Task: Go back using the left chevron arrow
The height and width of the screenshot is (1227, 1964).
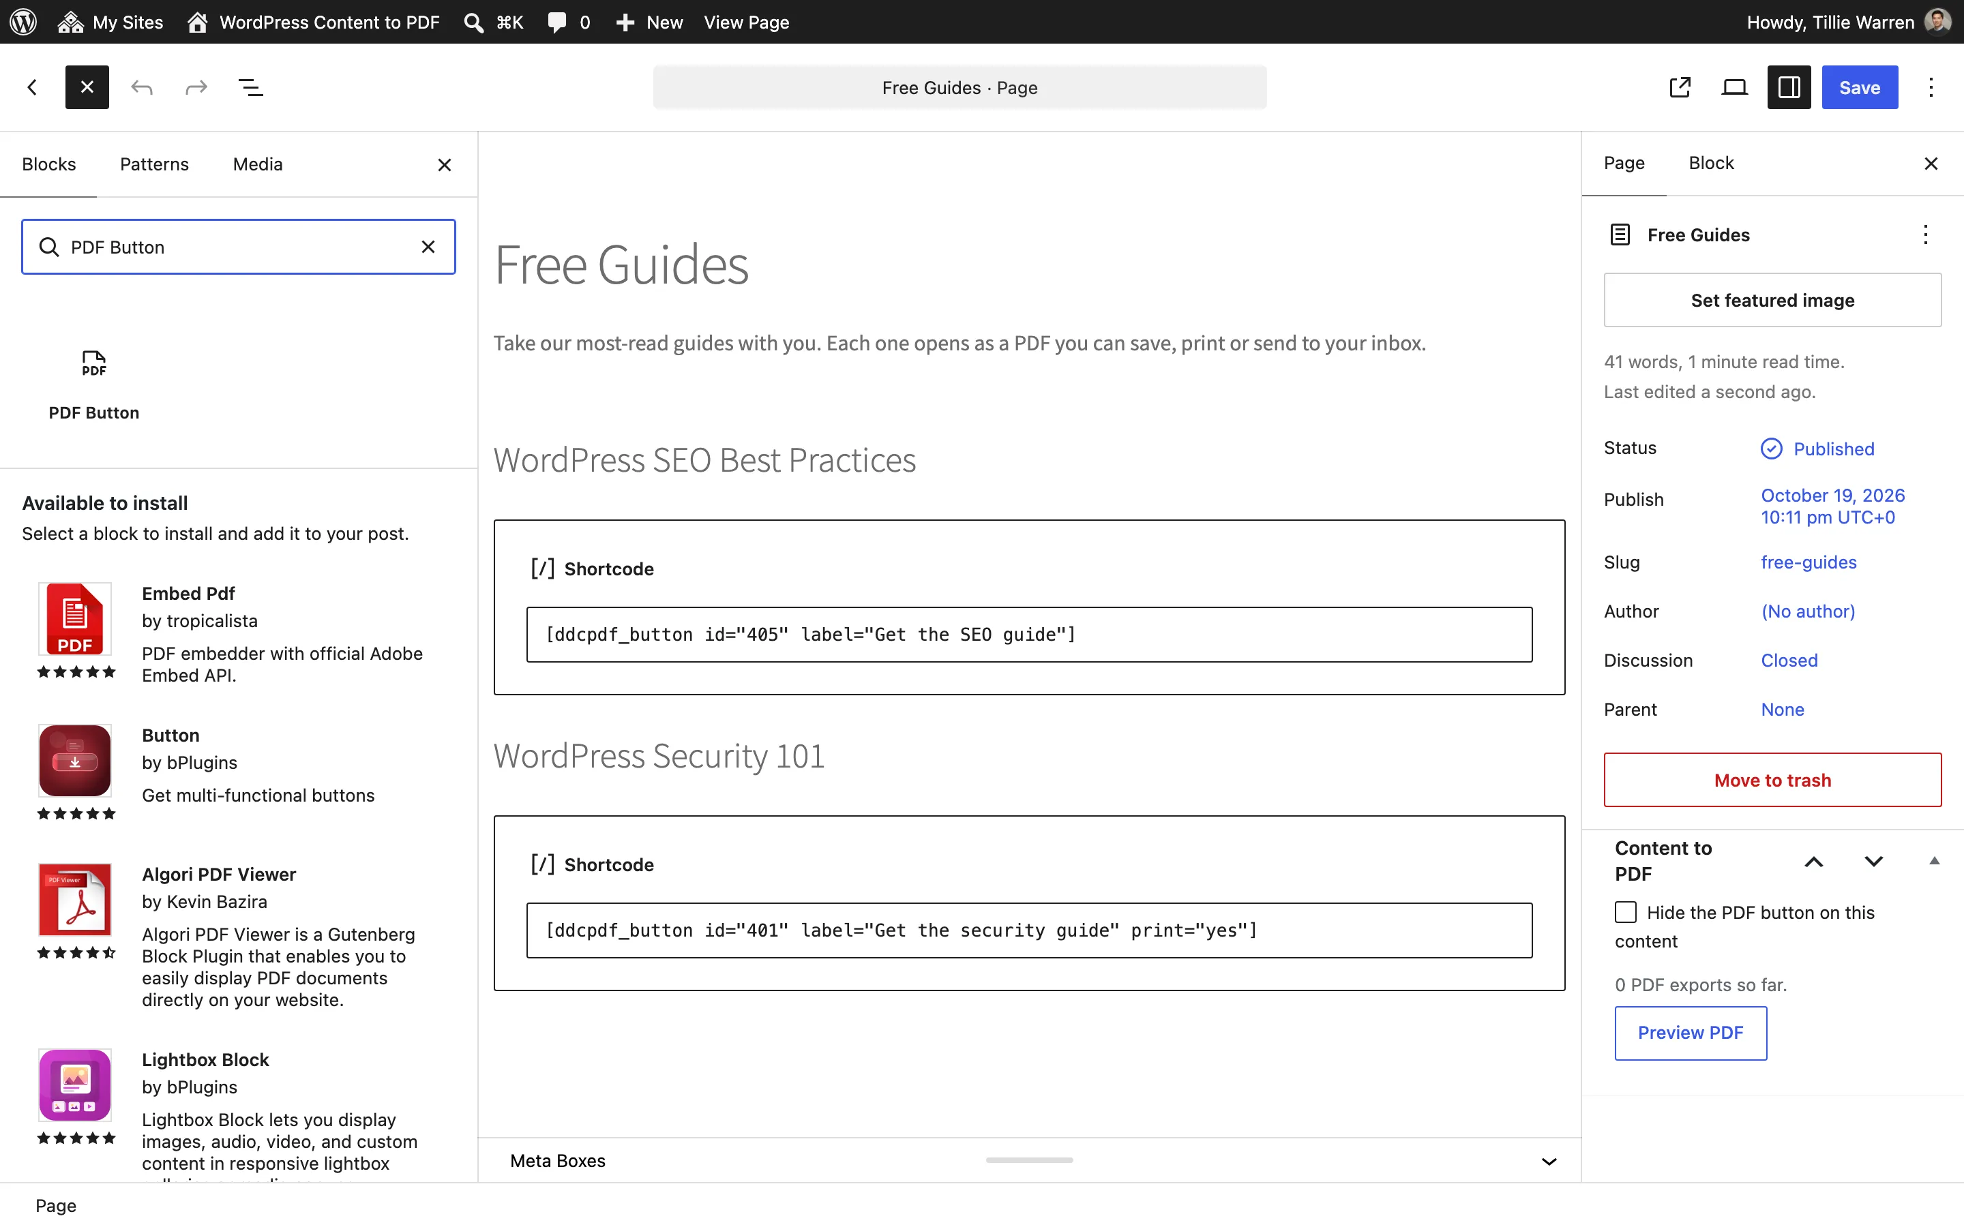Action: pyautogui.click(x=33, y=87)
